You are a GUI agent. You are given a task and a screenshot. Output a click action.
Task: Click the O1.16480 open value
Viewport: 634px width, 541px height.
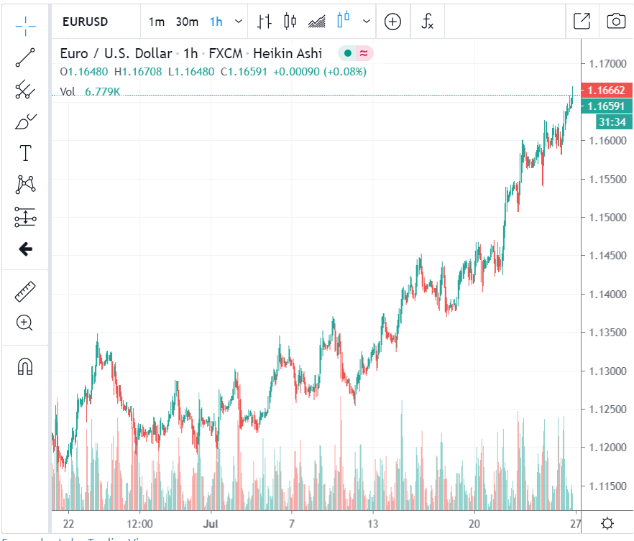pos(83,72)
